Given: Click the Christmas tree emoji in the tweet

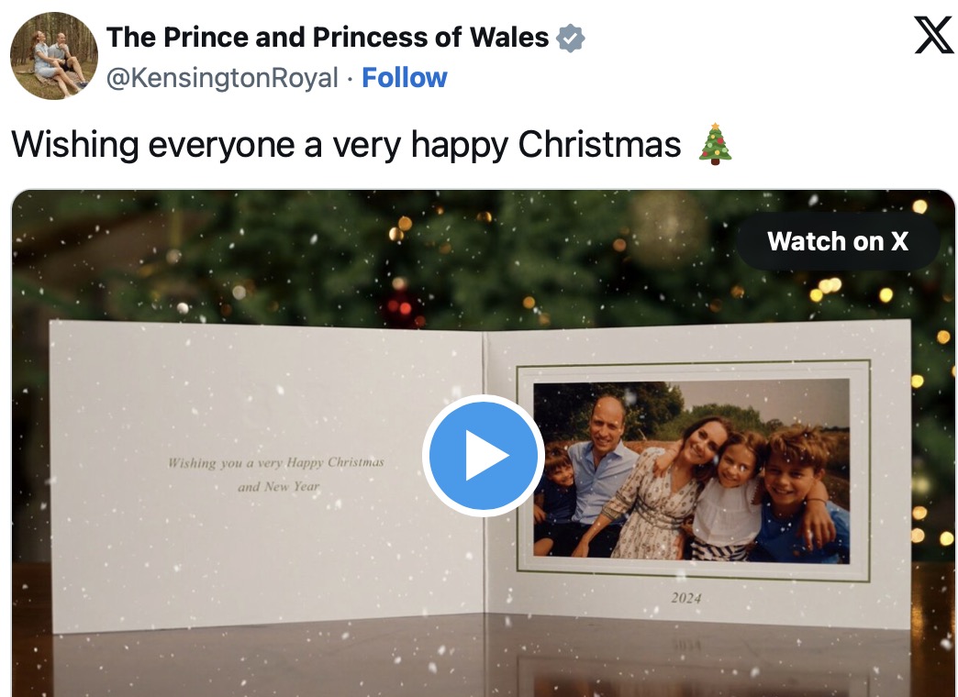Looking at the screenshot, I should click(716, 144).
